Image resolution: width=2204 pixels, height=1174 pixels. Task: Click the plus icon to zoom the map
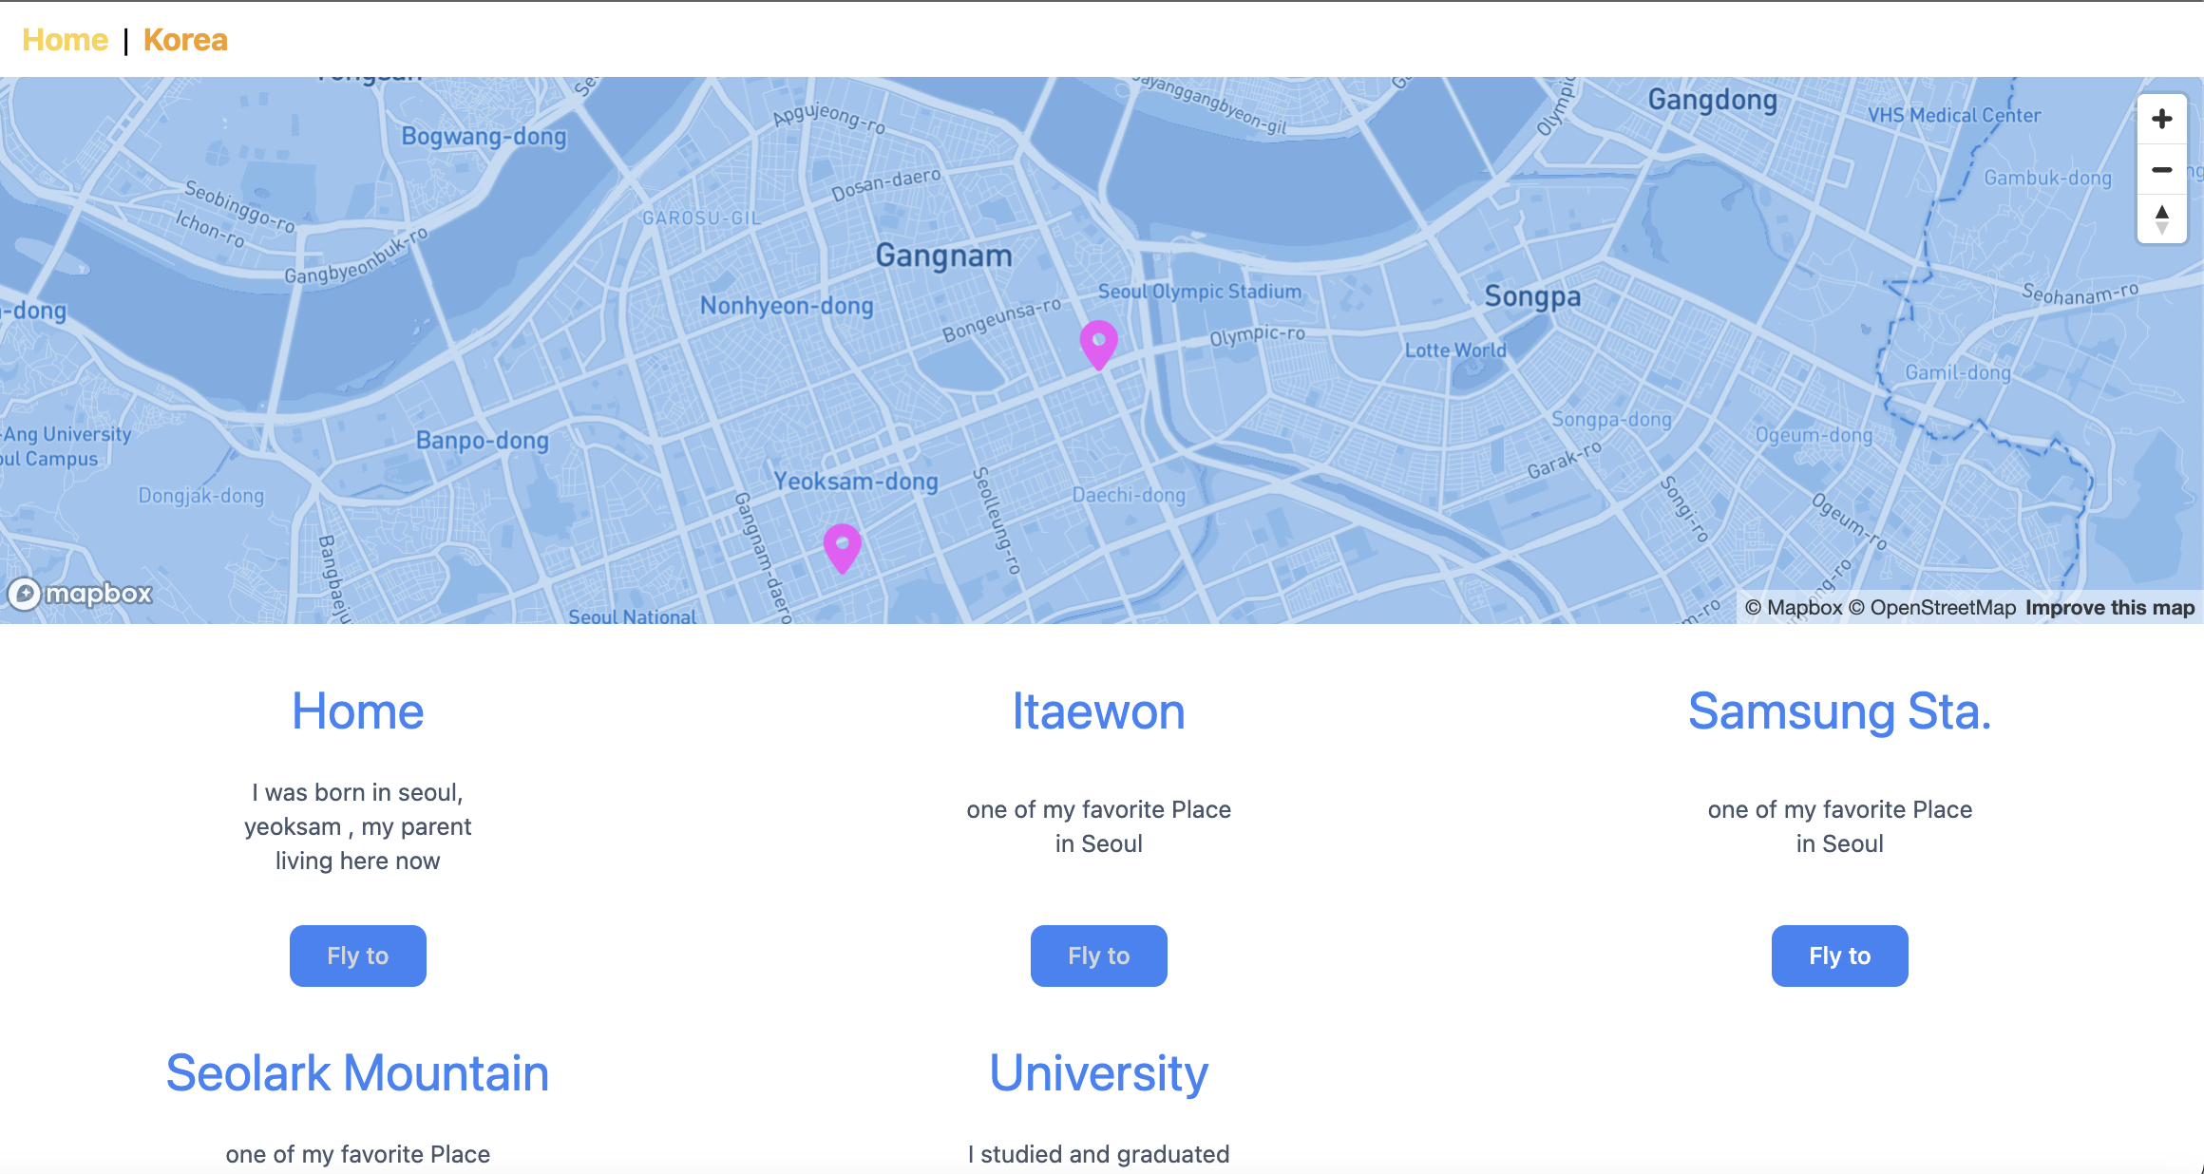click(2162, 118)
